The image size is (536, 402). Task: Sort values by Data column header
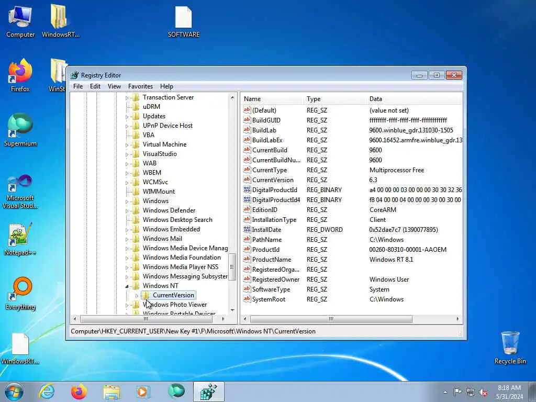click(x=415, y=99)
